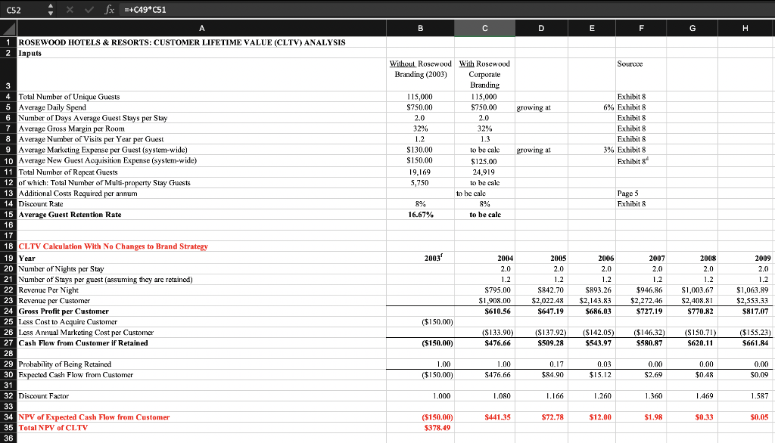This screenshot has height=443, width=775.
Task: Select column A header
Action: pyautogui.click(x=201, y=28)
